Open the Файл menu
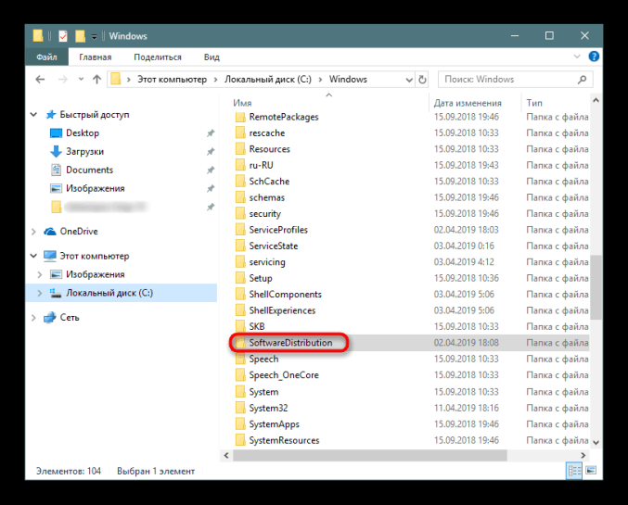 point(46,57)
